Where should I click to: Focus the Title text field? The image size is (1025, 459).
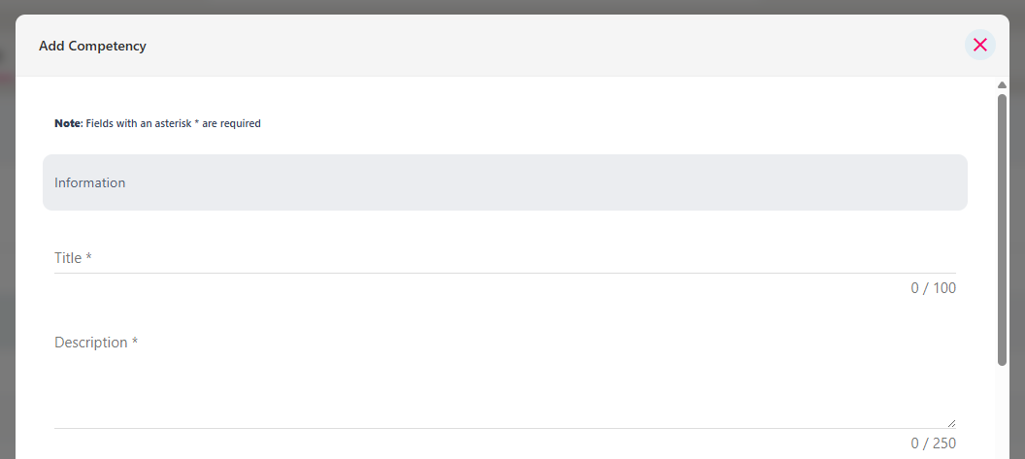505,258
